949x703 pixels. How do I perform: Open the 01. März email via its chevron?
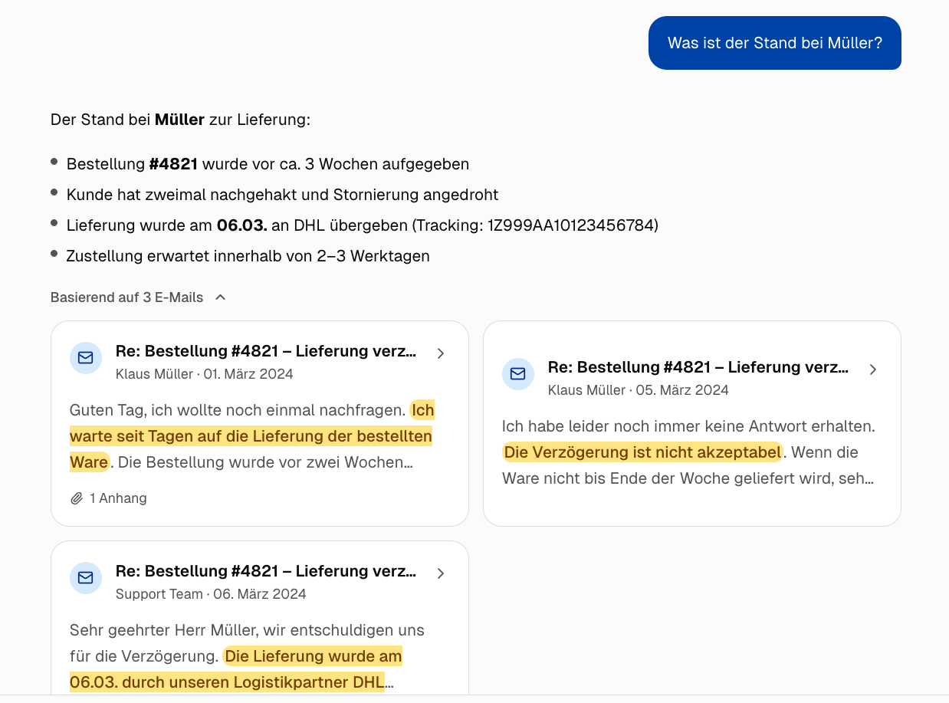[441, 353]
